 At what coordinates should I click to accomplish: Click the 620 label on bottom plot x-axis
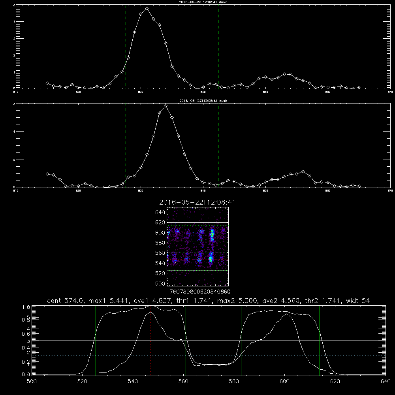[335, 382]
